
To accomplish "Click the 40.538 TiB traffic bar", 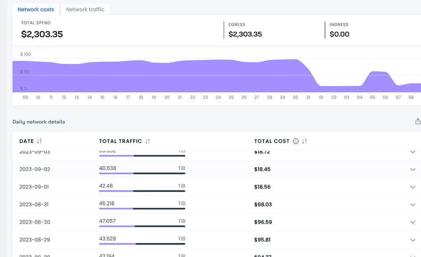I will pyautogui.click(x=142, y=173).
